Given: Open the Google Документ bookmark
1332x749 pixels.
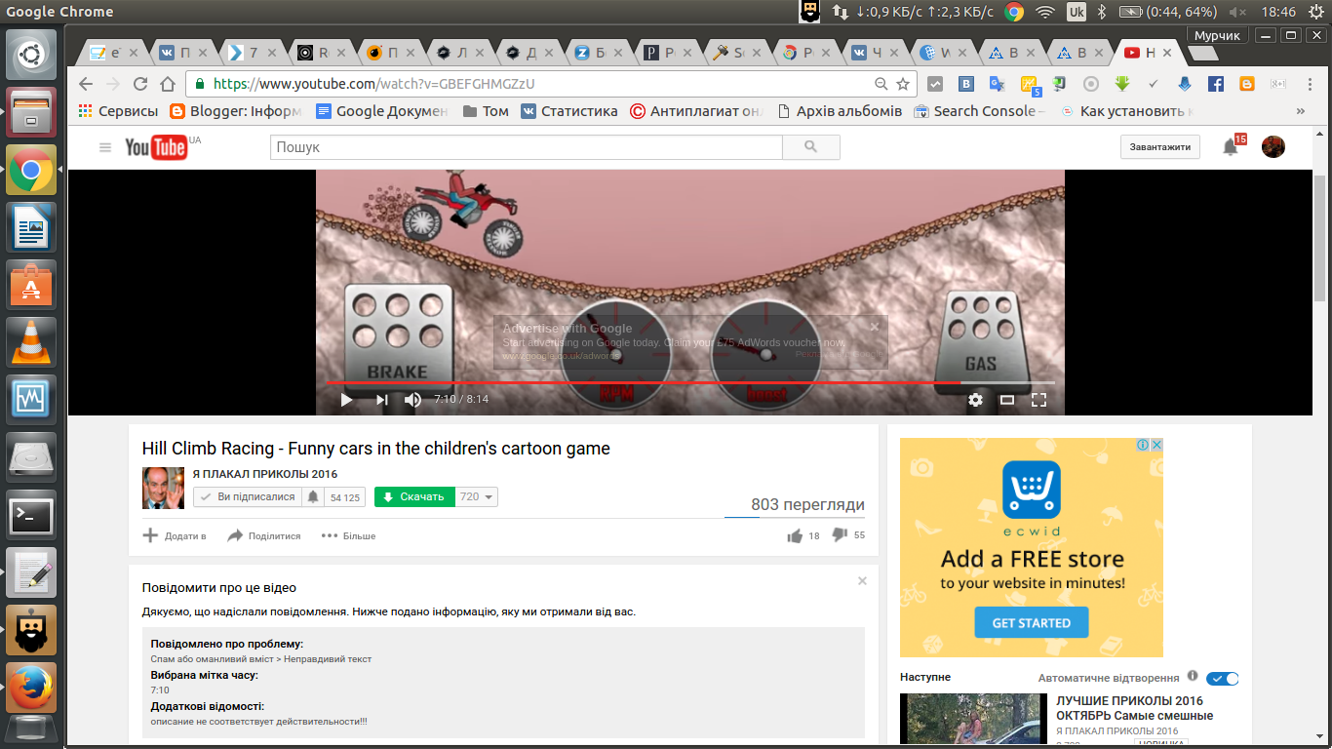Looking at the screenshot, I should coord(381,111).
